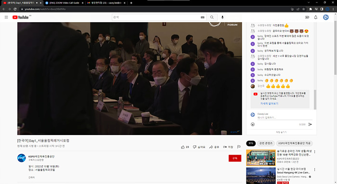Click the live video player
337x184 pixels.
click(130, 78)
